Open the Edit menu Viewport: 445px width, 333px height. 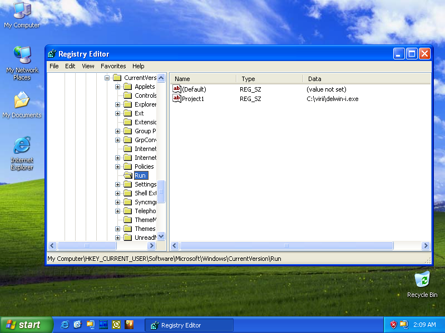tap(70, 66)
